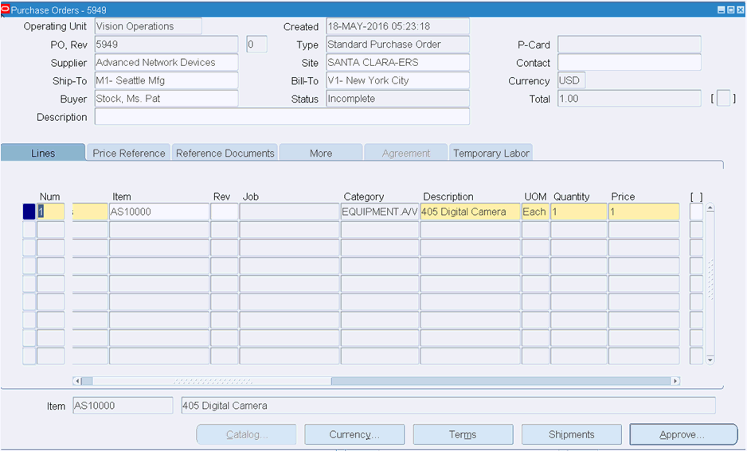Open the Price Reference tab
The height and width of the screenshot is (451, 747).
tap(129, 153)
